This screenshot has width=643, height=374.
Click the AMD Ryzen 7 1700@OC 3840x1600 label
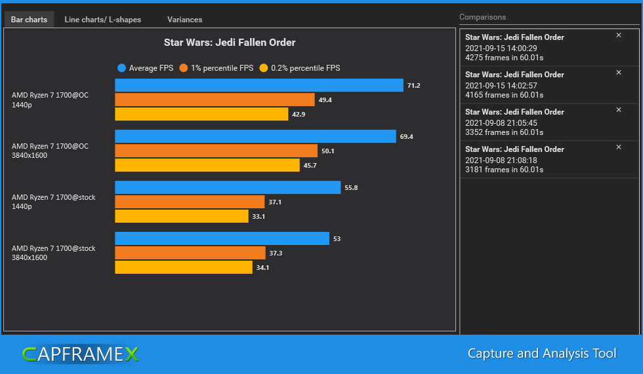tap(50, 151)
